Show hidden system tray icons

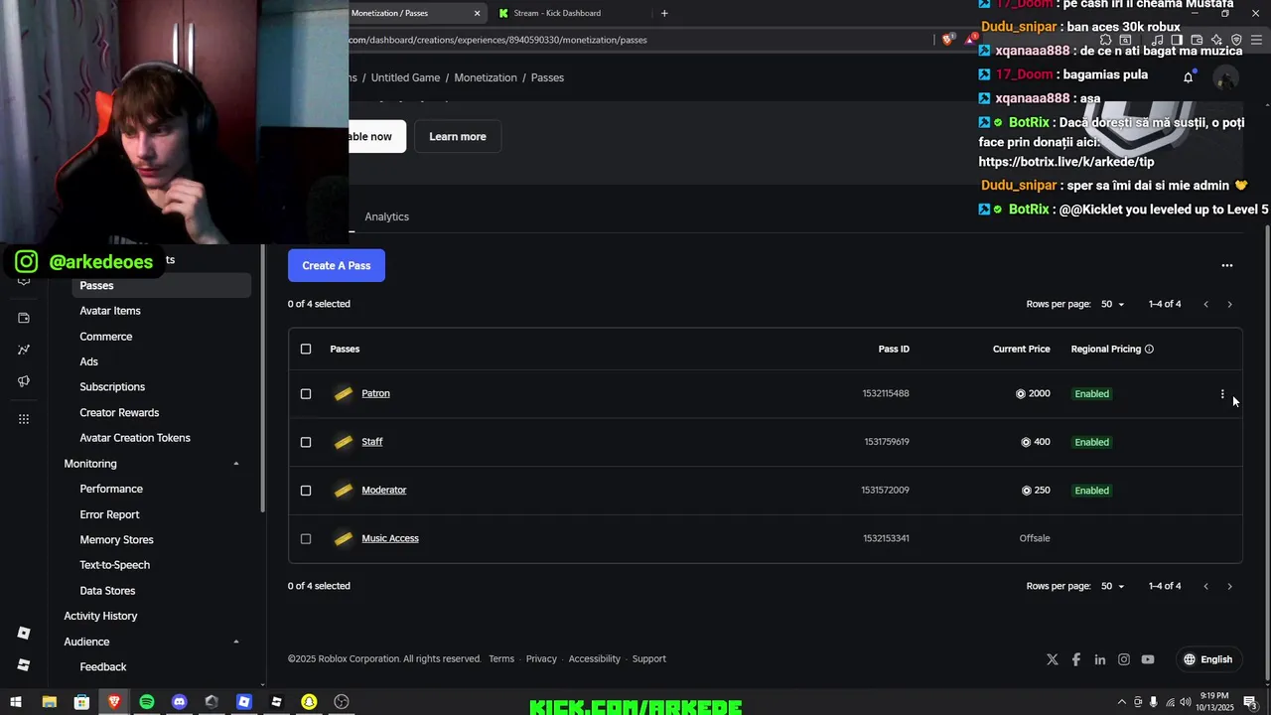point(1122,702)
